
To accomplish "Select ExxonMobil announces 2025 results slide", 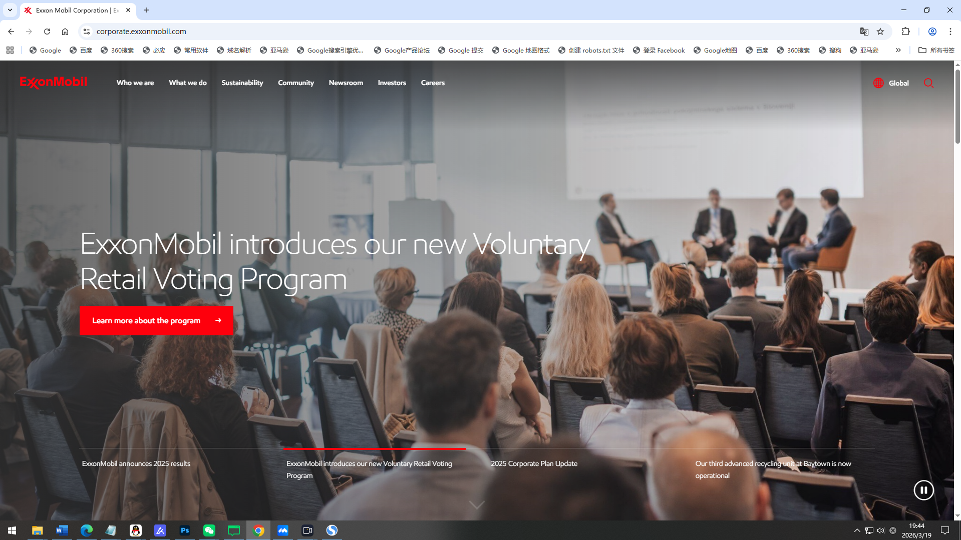I will coord(136,463).
